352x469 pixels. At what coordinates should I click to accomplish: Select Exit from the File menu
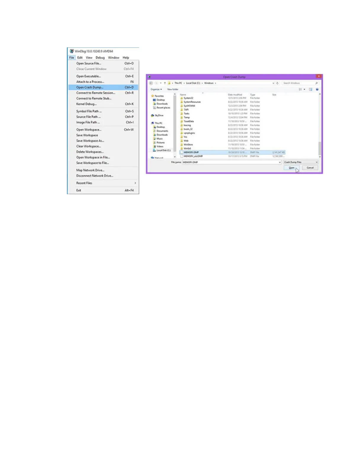[x=103, y=190]
